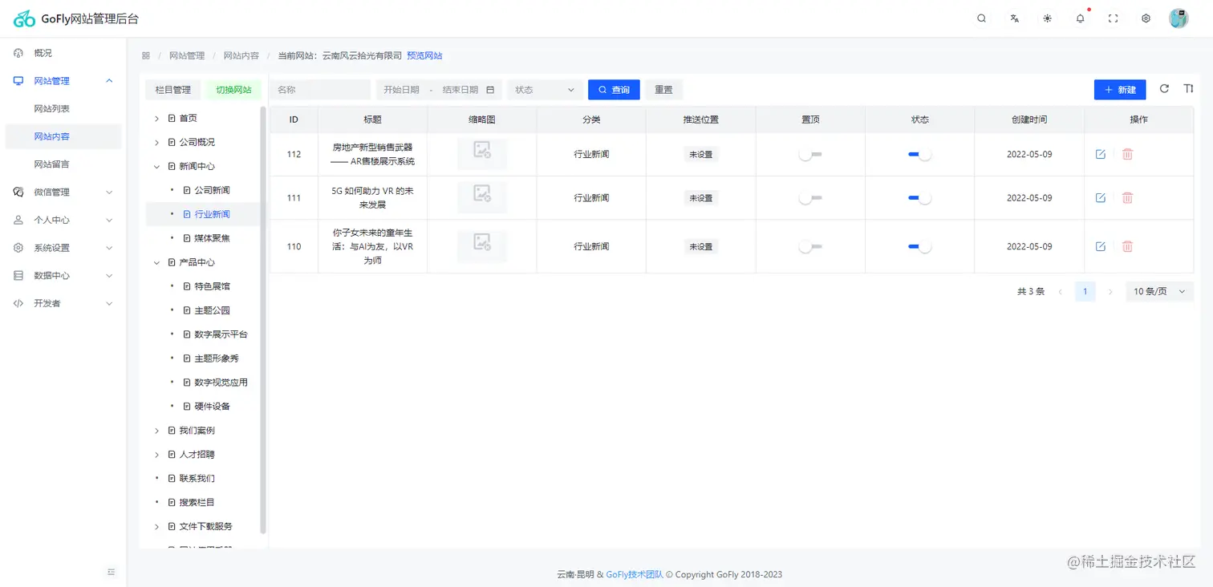Refresh the table with the reload icon

coord(1164,89)
